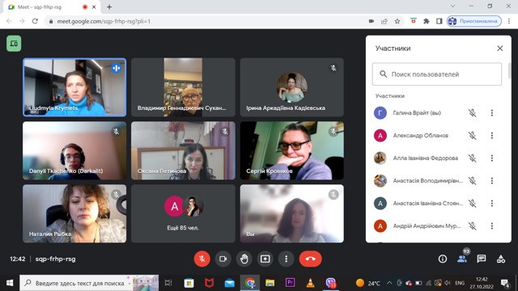Raise hand using the hand icon

point(244,259)
